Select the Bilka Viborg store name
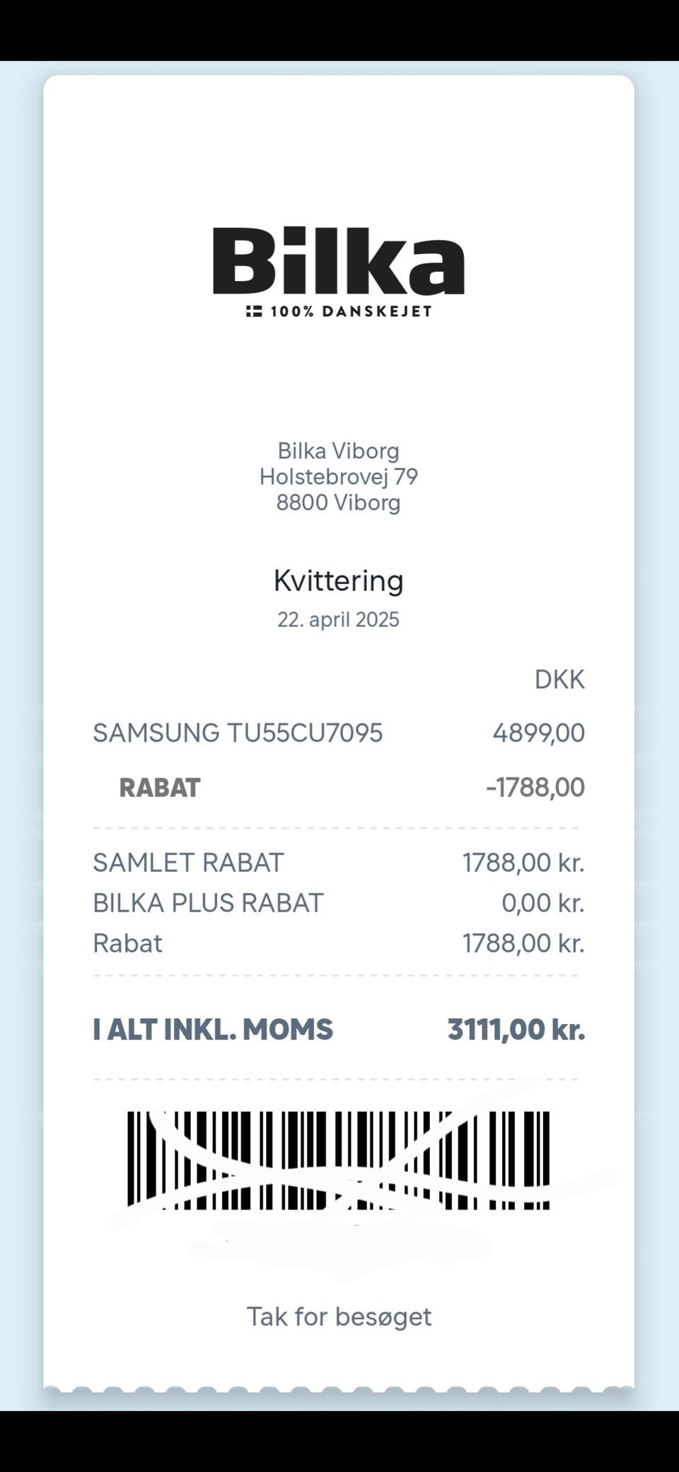Image resolution: width=679 pixels, height=1472 pixels. 338,451
